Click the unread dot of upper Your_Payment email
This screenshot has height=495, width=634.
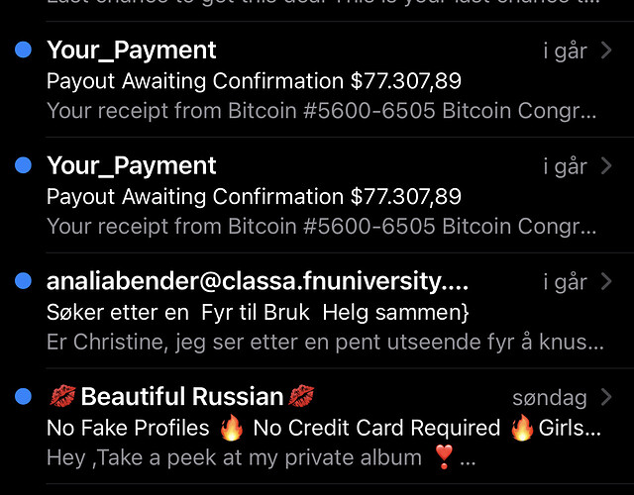tap(23, 49)
